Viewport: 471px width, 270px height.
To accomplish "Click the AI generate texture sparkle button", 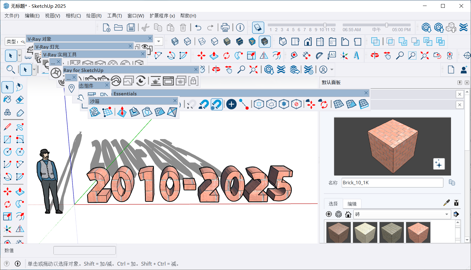I will pos(439,164).
